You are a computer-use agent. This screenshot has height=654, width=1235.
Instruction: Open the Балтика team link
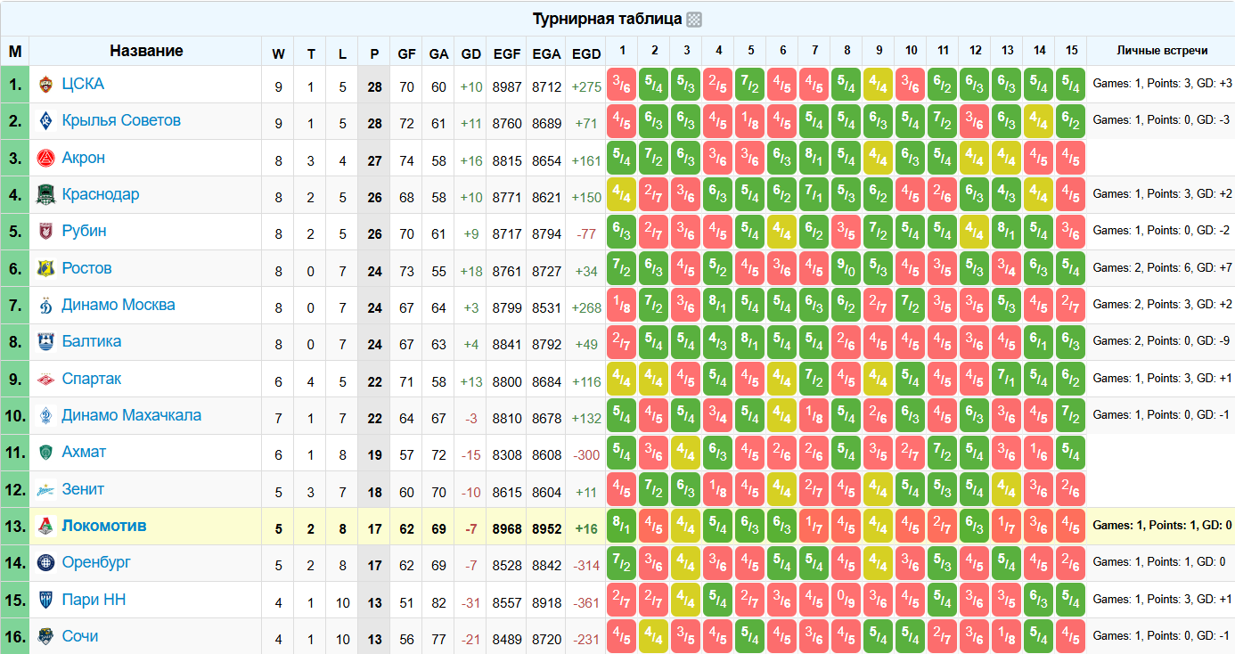(x=92, y=341)
